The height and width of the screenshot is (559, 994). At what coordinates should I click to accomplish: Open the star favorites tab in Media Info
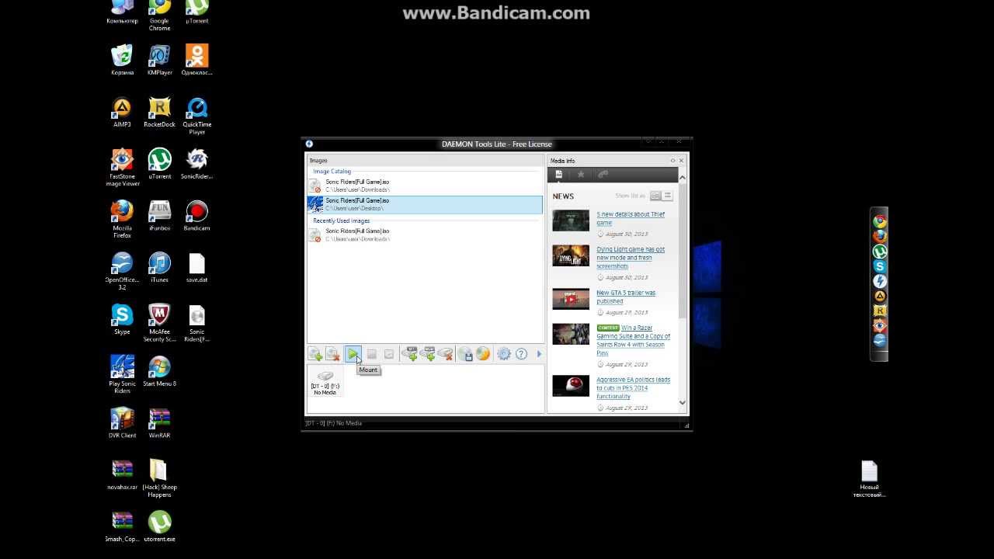580,175
